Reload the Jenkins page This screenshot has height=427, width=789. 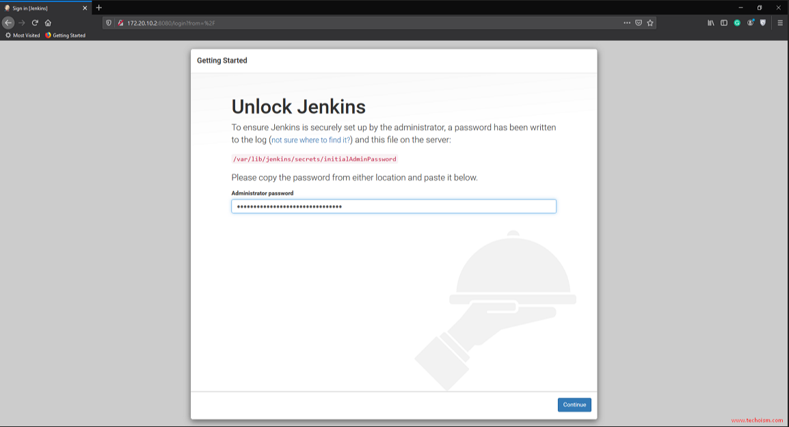pos(35,23)
